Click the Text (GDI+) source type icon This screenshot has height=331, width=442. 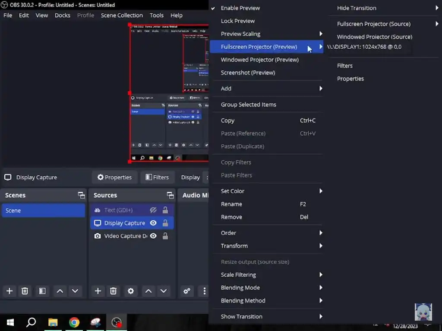point(97,210)
